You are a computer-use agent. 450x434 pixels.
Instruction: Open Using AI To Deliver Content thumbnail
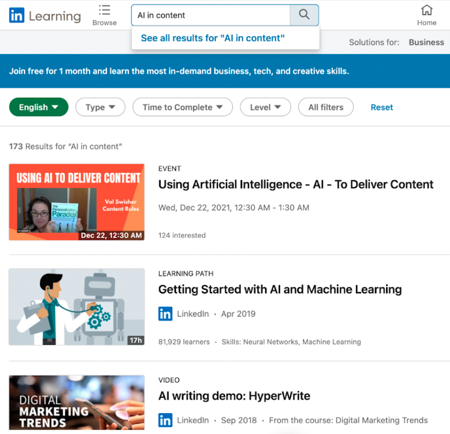76,202
